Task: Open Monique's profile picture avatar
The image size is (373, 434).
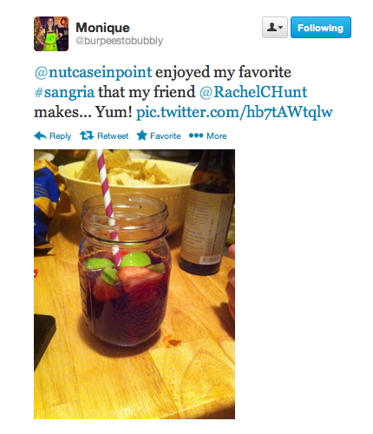Action: point(51,34)
